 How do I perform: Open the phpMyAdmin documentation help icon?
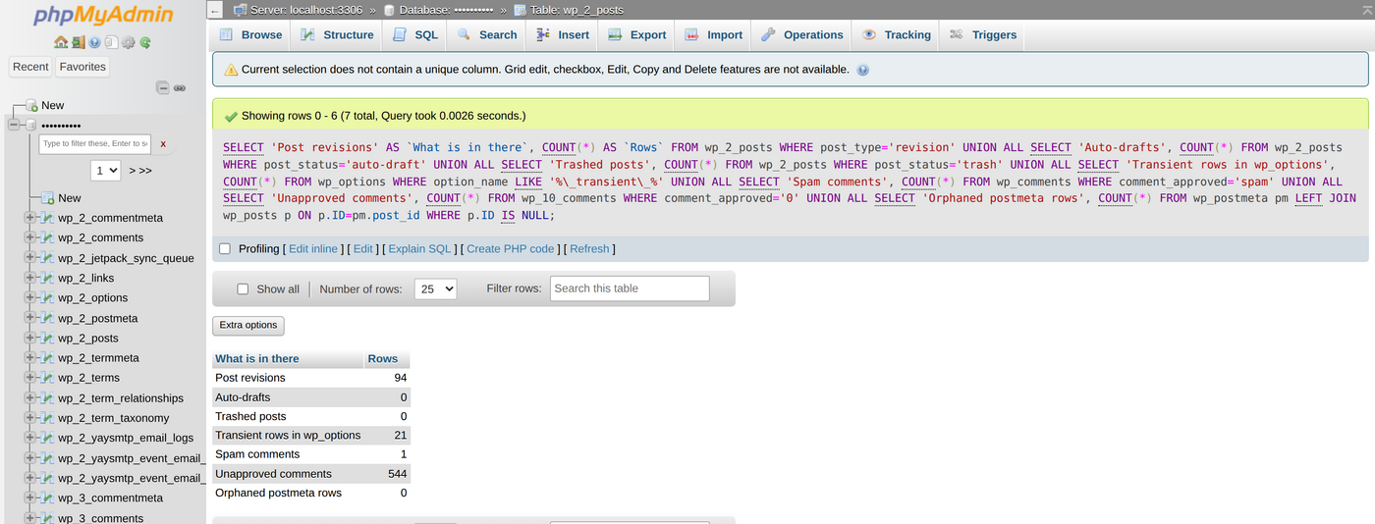[x=94, y=42]
